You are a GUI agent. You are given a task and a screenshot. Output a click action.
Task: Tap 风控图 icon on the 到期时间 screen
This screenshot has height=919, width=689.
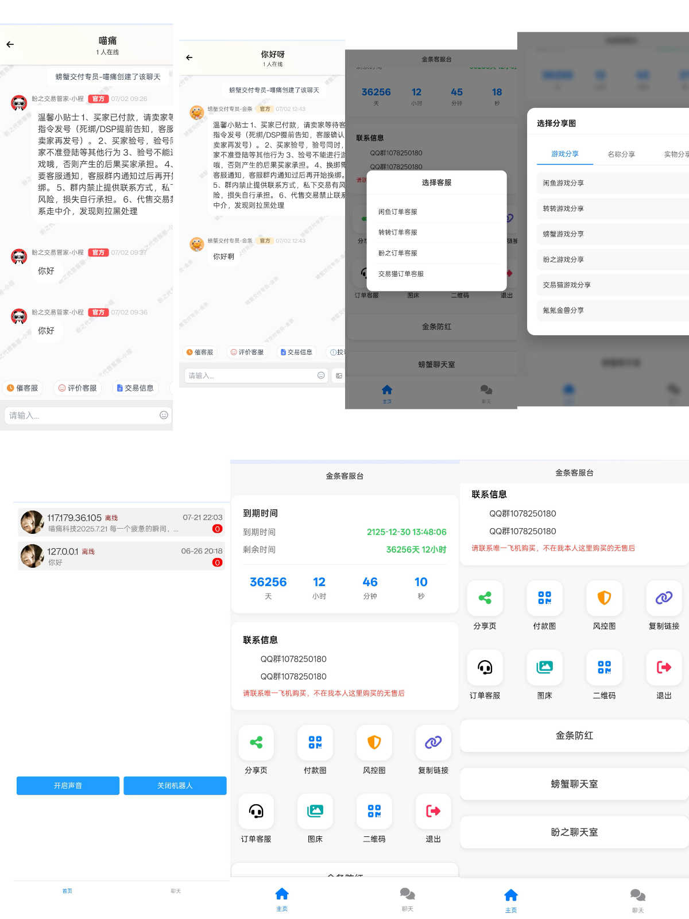click(x=374, y=742)
